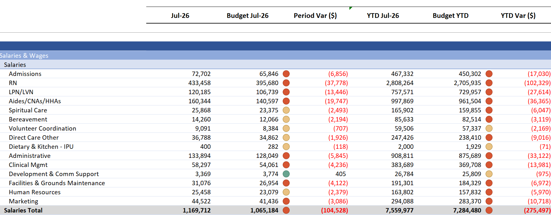Screen dimensions: 551x215
Task: Click yellow YTD indicator for Dietary & Kitchen - IPU
Action: pyautogui.click(x=489, y=147)
